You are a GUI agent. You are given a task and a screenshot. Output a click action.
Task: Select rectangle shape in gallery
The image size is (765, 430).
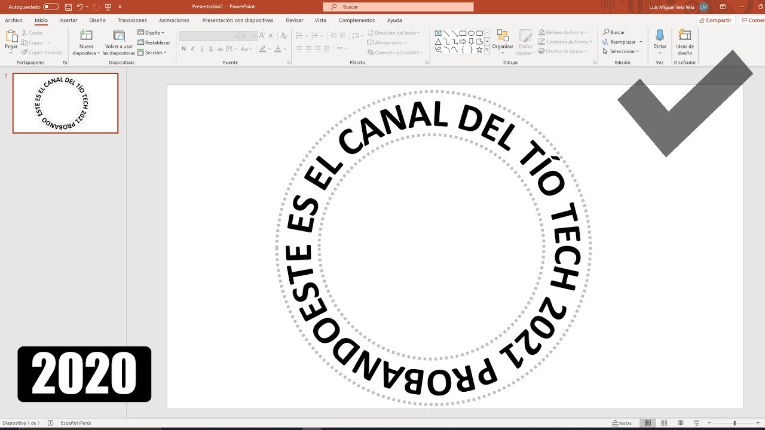click(x=463, y=33)
